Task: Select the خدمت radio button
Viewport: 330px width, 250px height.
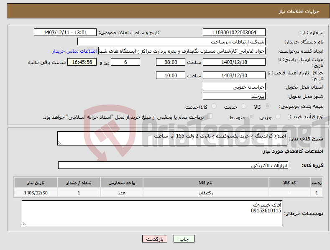Action: [x=243, y=106]
